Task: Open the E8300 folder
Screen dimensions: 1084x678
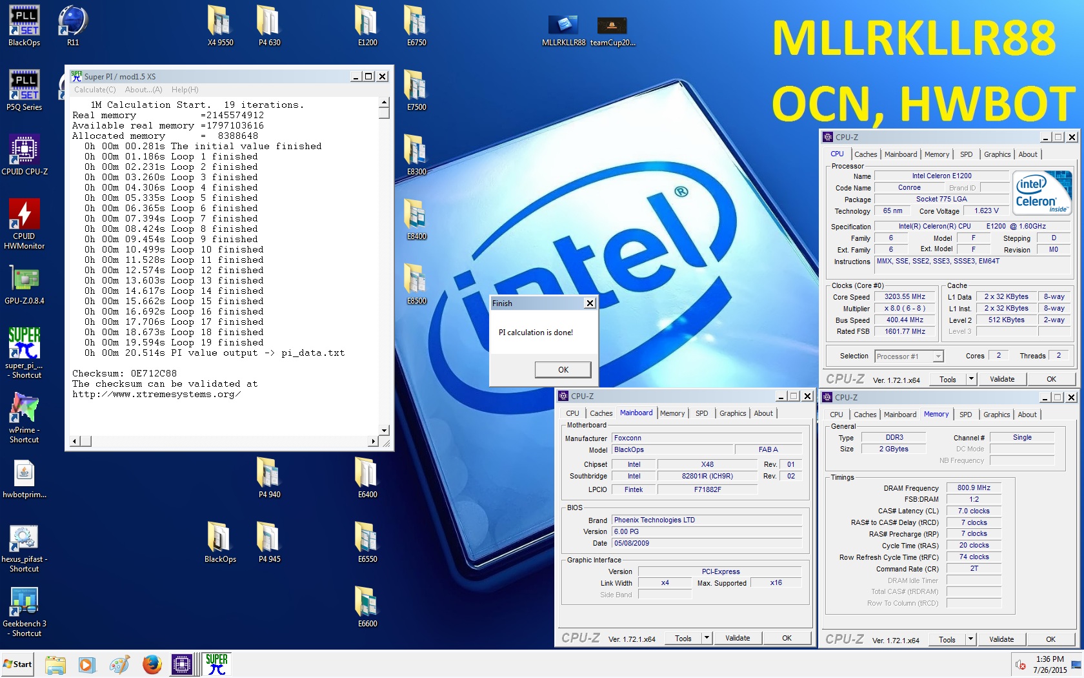Action: tap(416, 155)
